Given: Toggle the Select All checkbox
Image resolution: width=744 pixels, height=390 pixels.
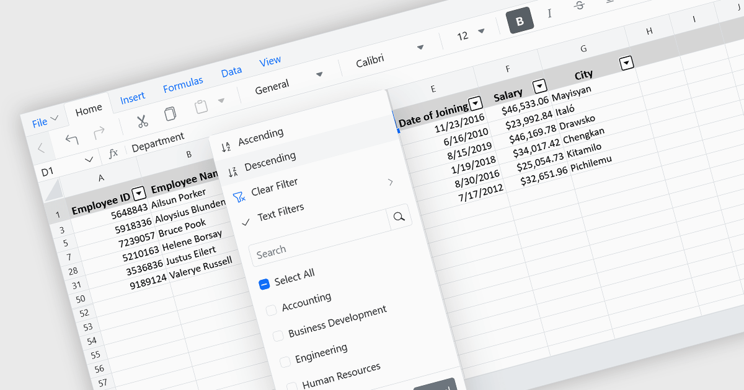Looking at the screenshot, I should click(x=264, y=284).
